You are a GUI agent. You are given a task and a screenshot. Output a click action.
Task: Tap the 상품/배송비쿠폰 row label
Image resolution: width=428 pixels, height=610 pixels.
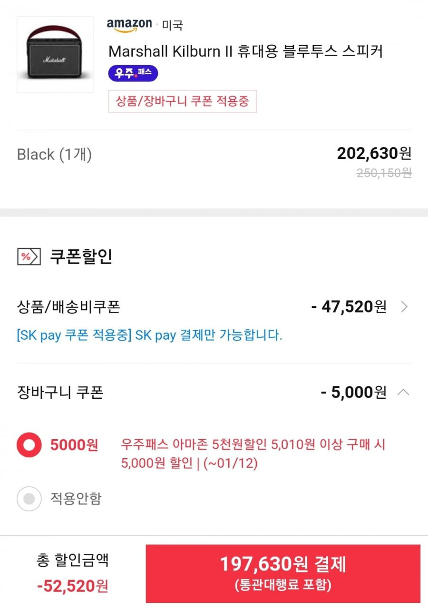[x=68, y=307]
